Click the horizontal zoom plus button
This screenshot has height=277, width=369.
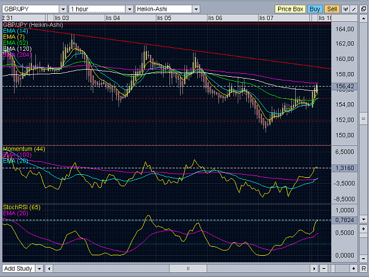point(354,269)
